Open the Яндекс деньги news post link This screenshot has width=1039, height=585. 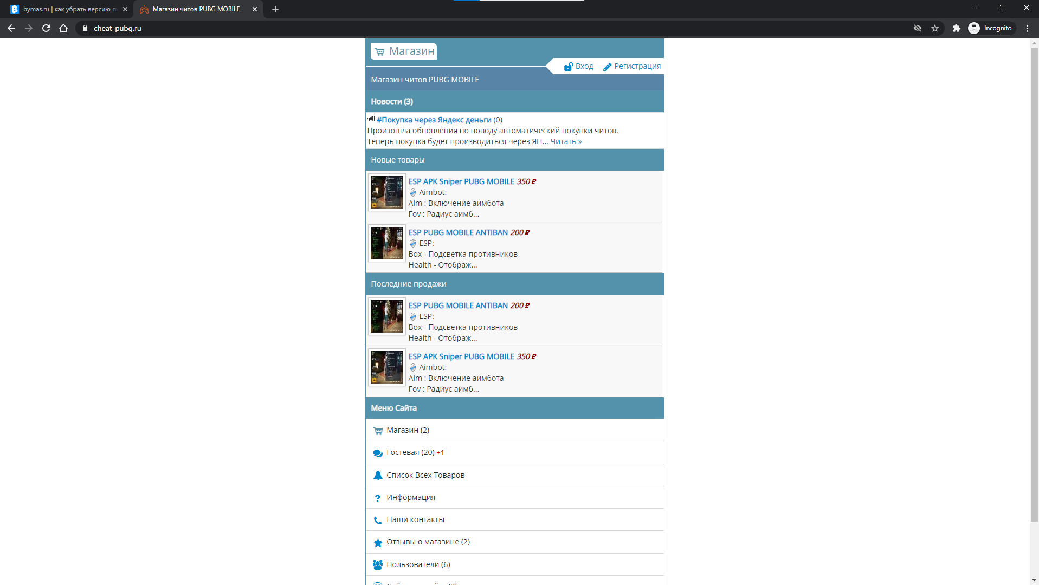tap(434, 120)
